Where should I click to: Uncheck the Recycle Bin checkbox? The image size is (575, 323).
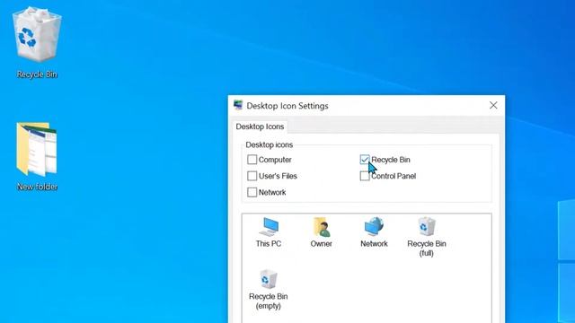click(365, 160)
